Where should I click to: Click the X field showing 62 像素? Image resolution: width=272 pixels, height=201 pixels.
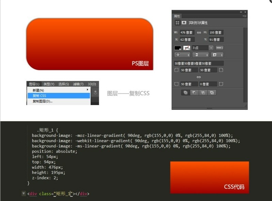click(187, 40)
